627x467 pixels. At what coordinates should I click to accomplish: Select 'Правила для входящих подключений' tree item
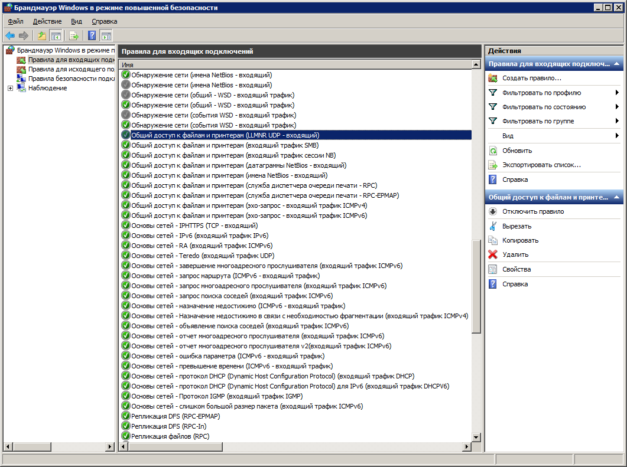(x=71, y=60)
